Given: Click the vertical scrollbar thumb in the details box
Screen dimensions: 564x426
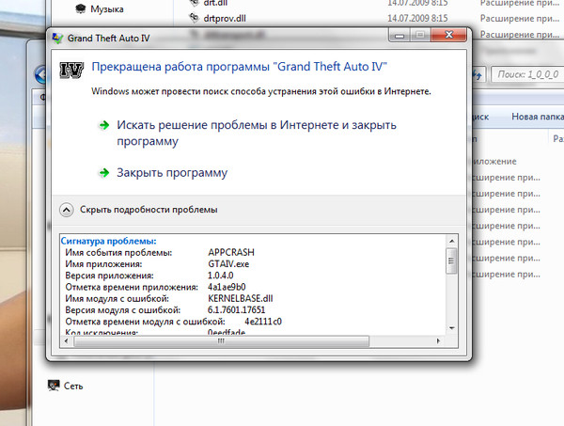Looking at the screenshot, I should point(452,260).
